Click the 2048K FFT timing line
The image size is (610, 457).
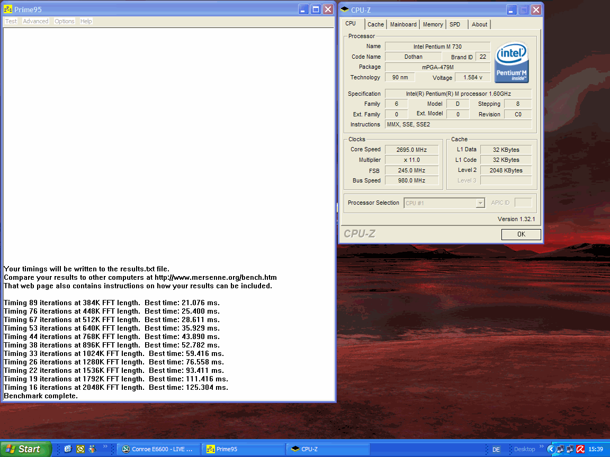tap(116, 387)
